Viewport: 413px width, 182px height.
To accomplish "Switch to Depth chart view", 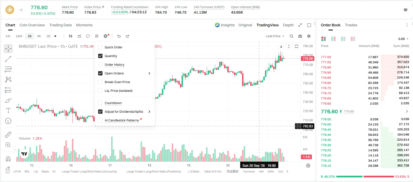I will click(x=288, y=25).
